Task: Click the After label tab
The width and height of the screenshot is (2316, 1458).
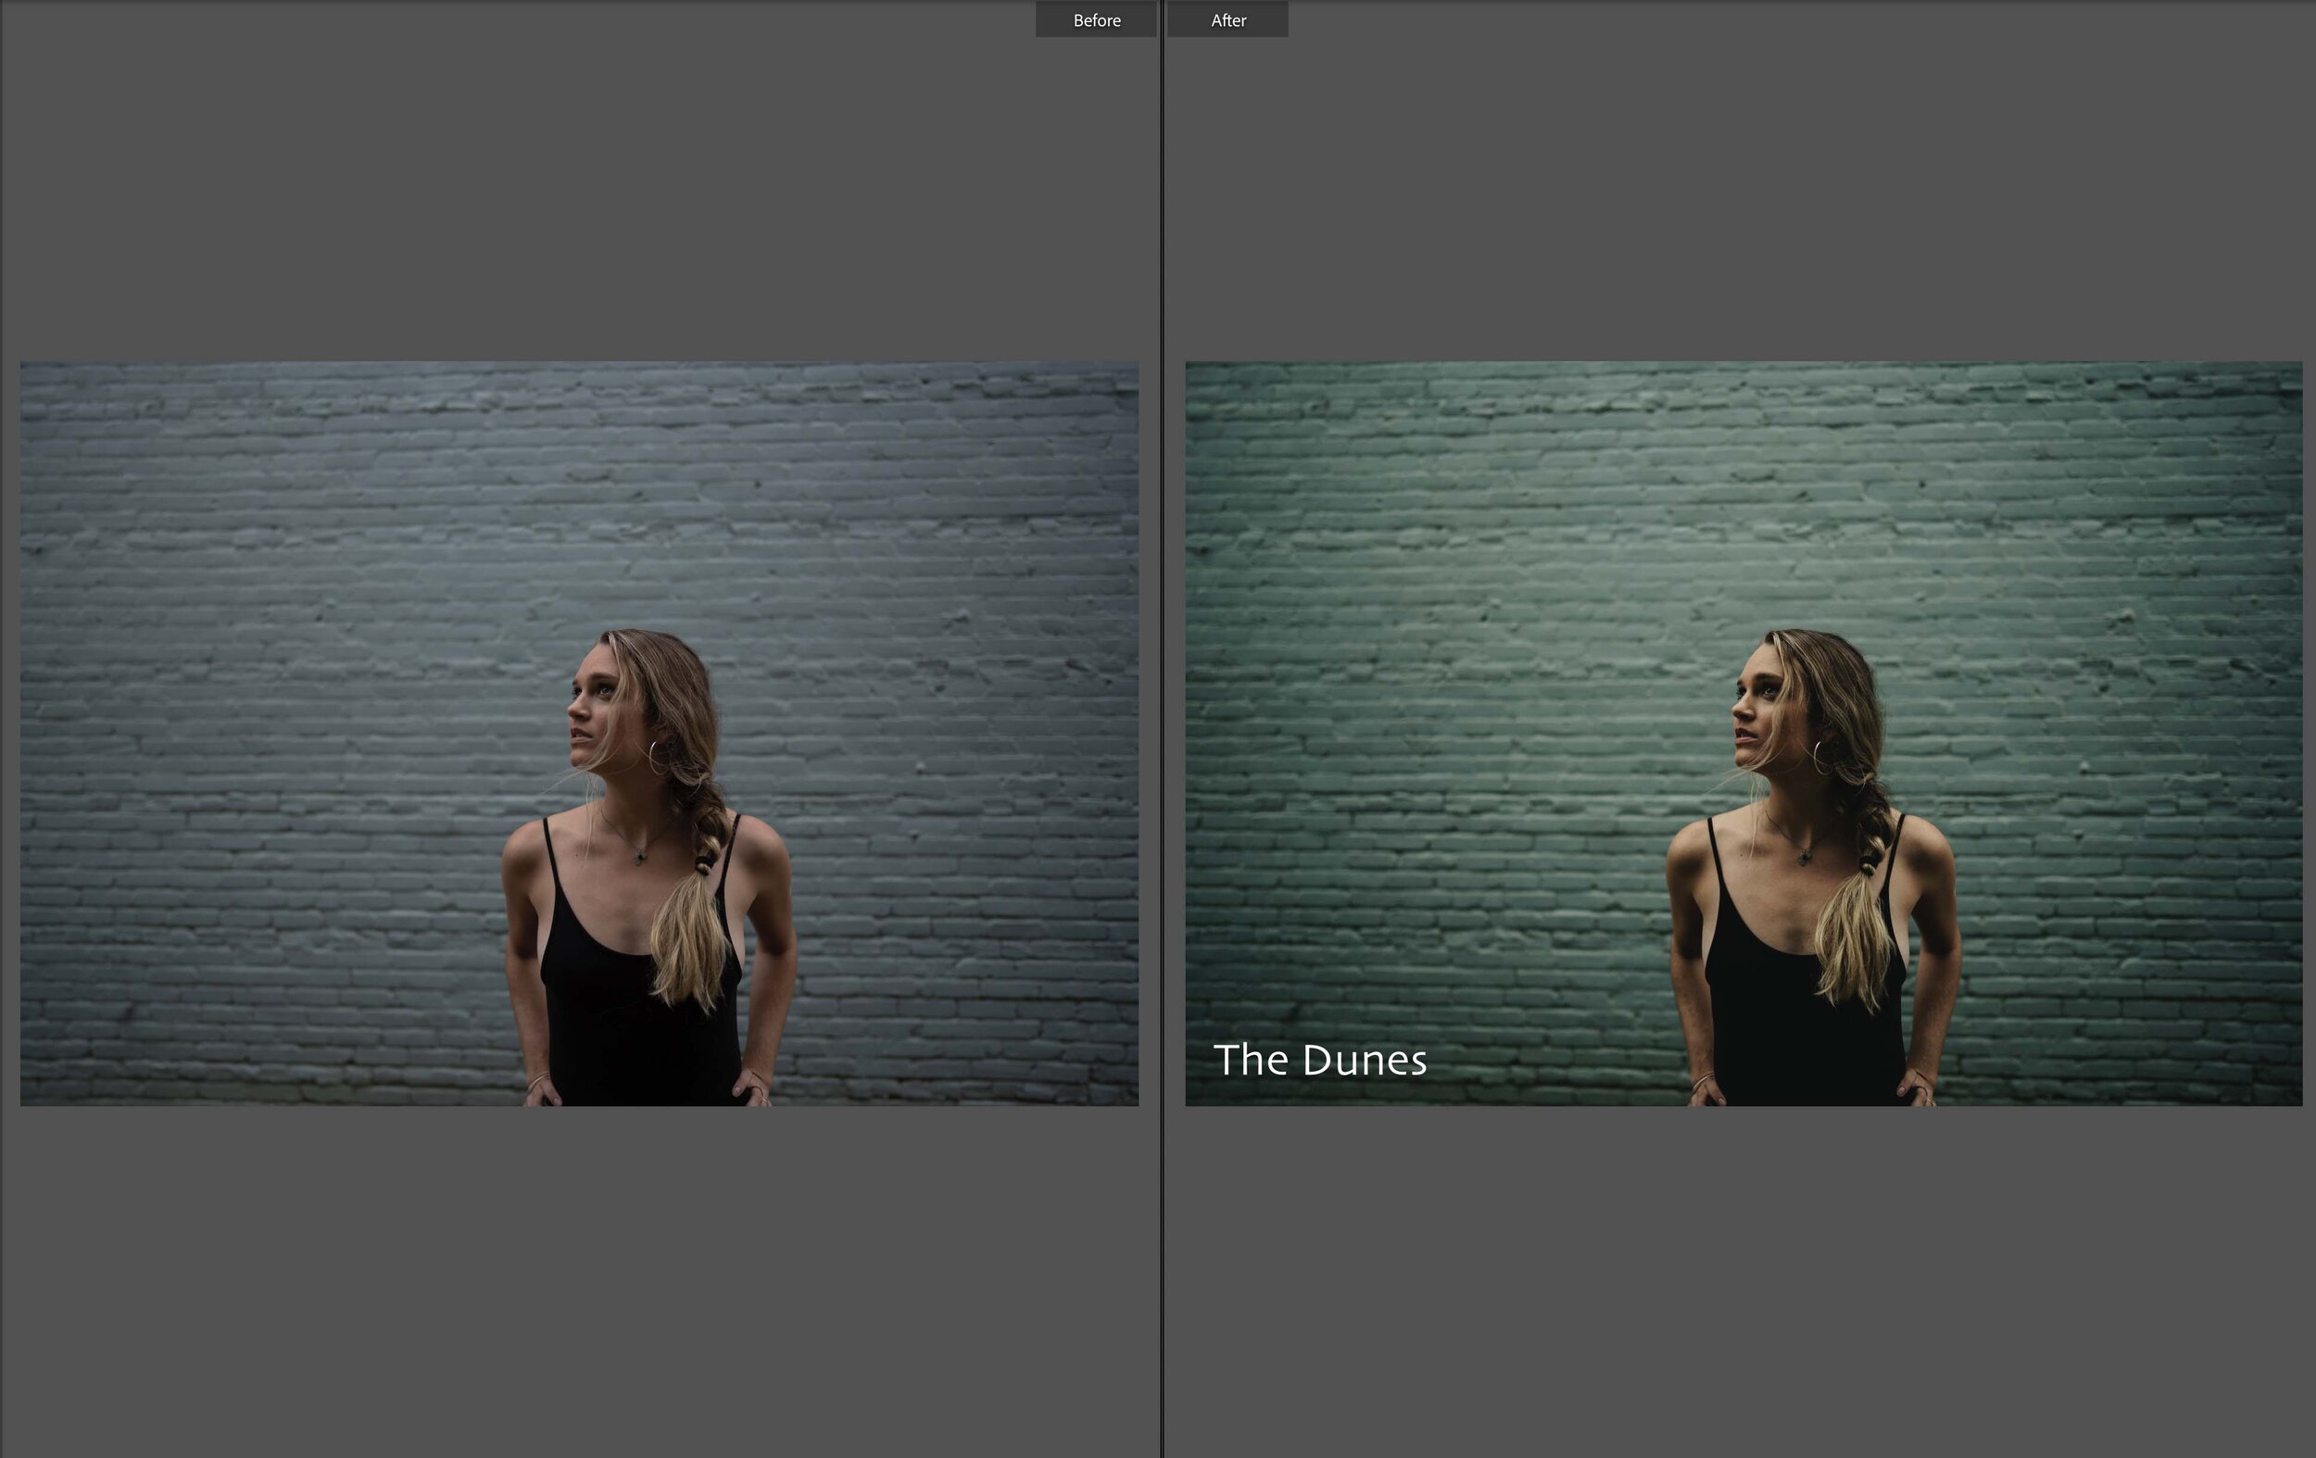Action: point(1227,19)
